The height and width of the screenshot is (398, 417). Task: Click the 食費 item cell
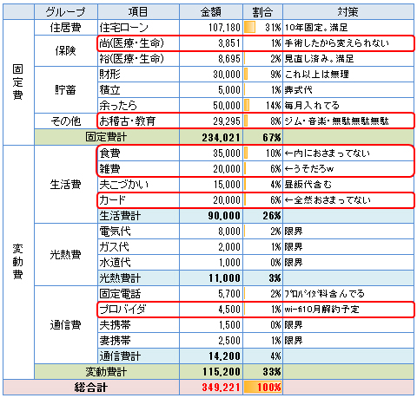138,153
